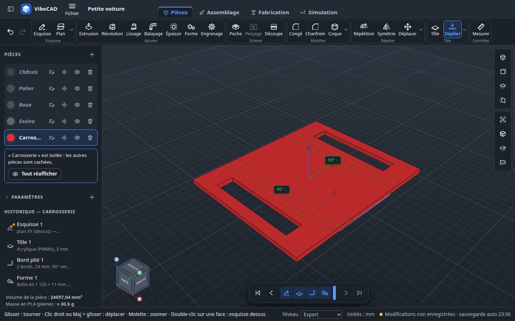Click the Tôle sheet metal tool

pyautogui.click(x=435, y=30)
